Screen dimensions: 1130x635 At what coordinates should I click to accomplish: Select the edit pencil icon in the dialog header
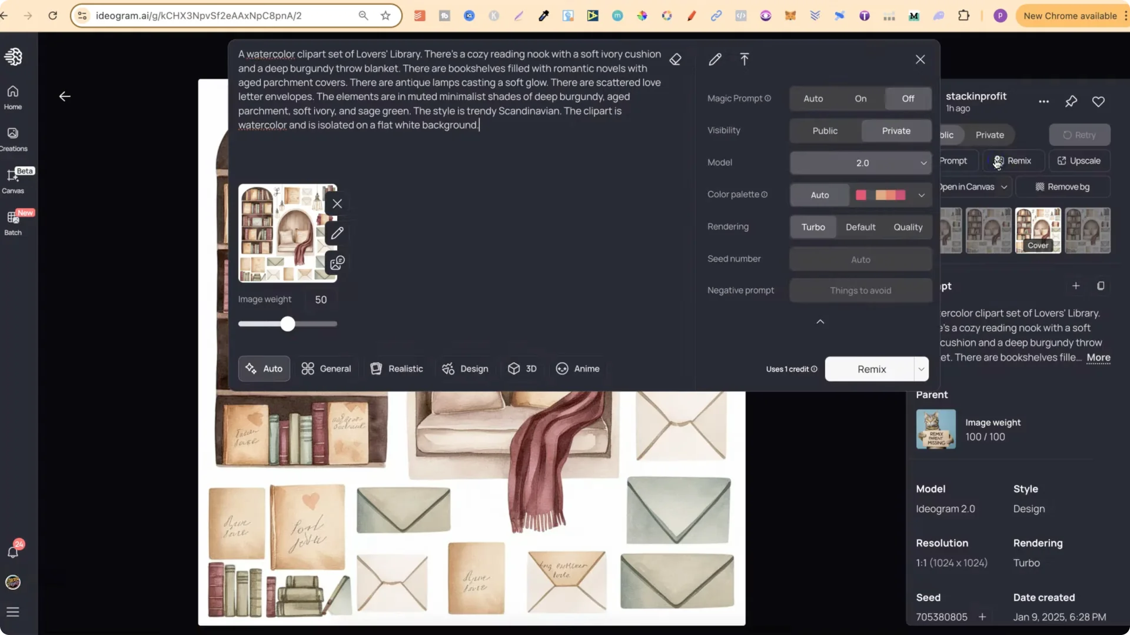pos(714,59)
